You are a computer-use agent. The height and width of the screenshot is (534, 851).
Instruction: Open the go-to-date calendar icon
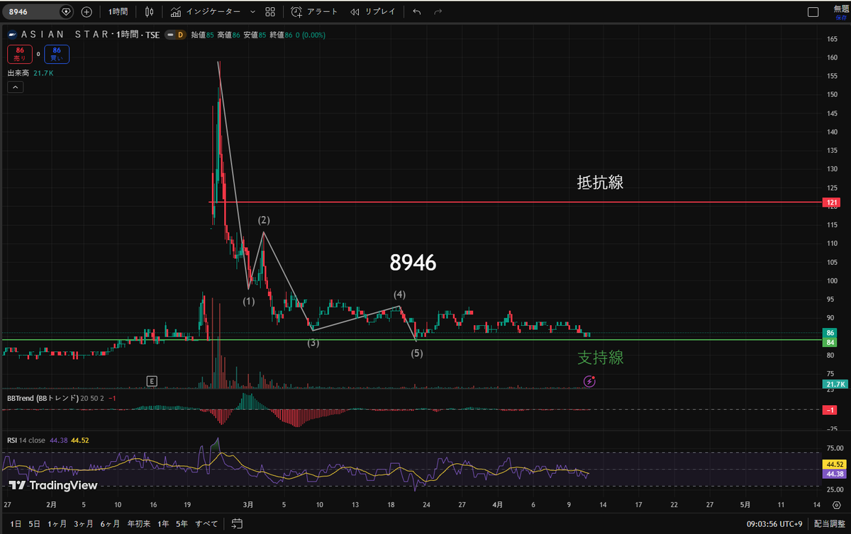[x=237, y=524]
